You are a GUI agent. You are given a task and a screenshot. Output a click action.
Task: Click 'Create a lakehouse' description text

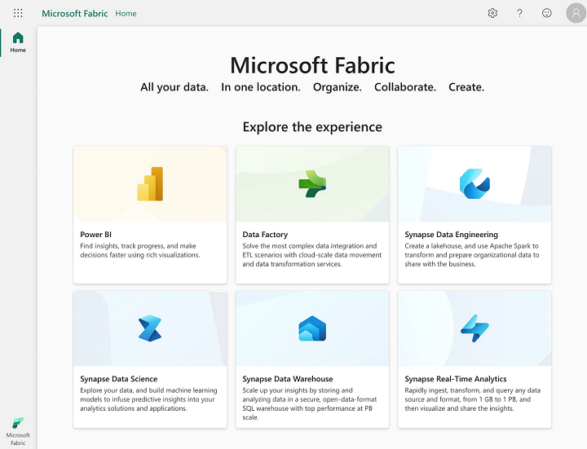(x=472, y=255)
